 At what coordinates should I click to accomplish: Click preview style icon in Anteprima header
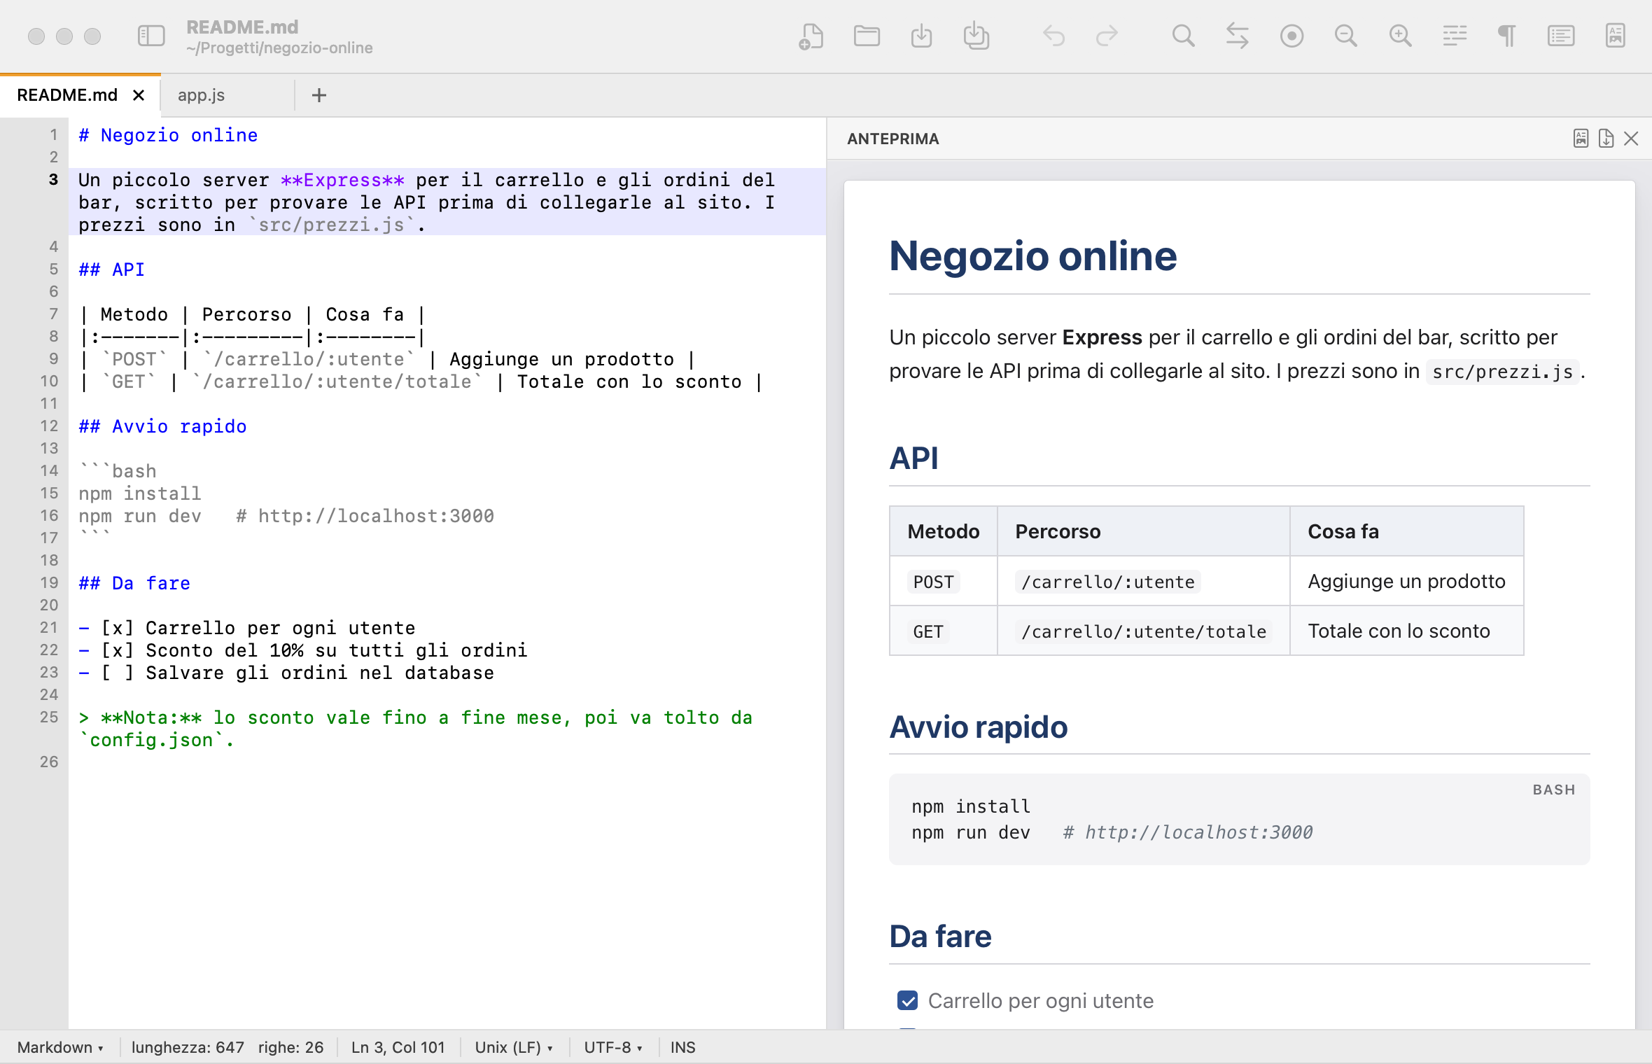coord(1581,139)
